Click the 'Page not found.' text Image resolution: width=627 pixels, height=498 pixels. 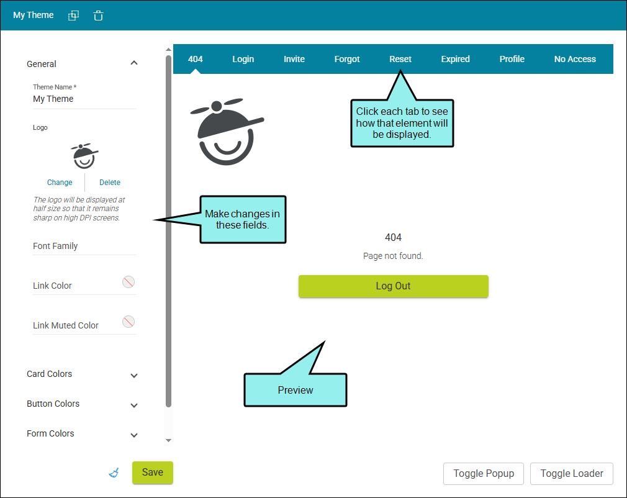coord(393,256)
